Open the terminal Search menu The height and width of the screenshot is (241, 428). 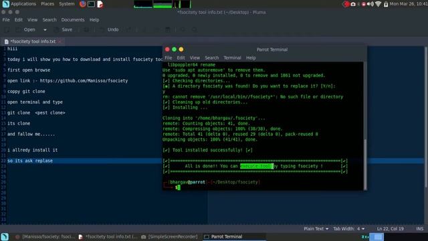pos(212,58)
